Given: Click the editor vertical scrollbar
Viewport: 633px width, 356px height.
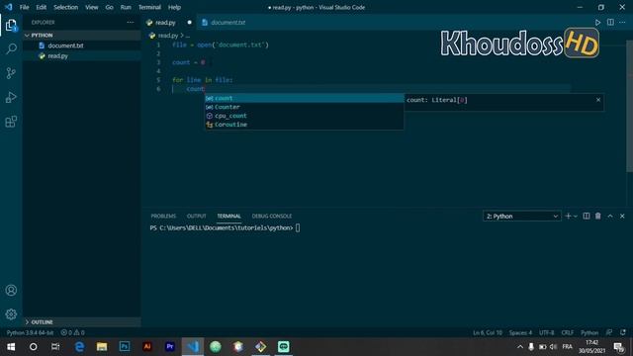Looking at the screenshot, I should (629, 107).
